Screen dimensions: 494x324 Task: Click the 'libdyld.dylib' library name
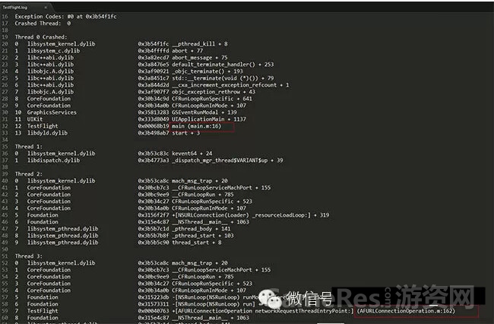click(x=47, y=133)
